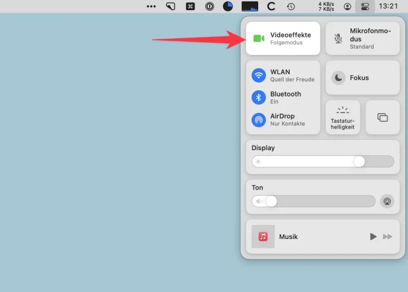Image resolution: width=408 pixels, height=292 pixels.
Task: Click the Bluetooth label text
Action: point(285,94)
